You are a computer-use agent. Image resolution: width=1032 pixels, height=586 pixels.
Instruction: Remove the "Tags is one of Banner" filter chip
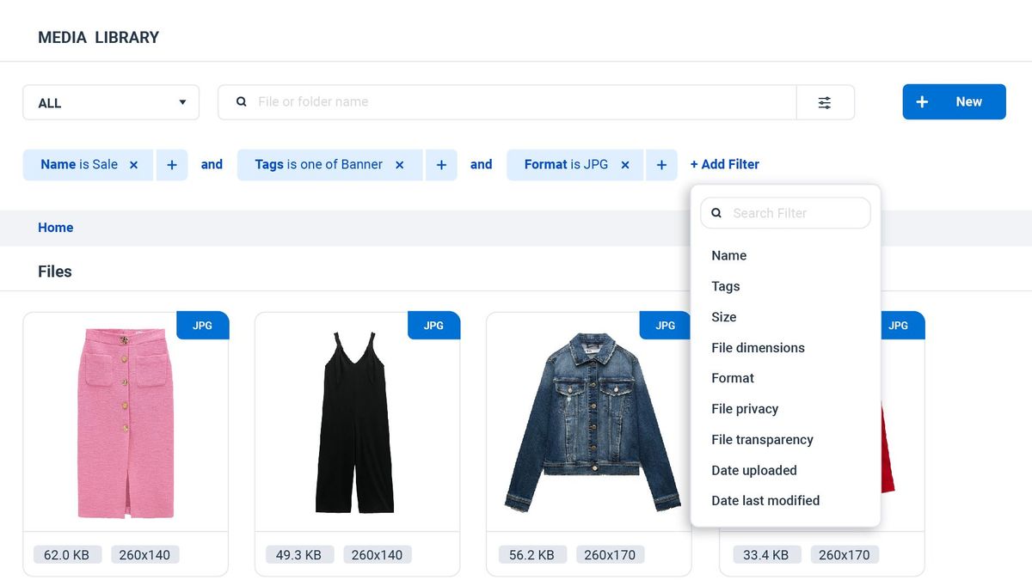click(x=398, y=164)
